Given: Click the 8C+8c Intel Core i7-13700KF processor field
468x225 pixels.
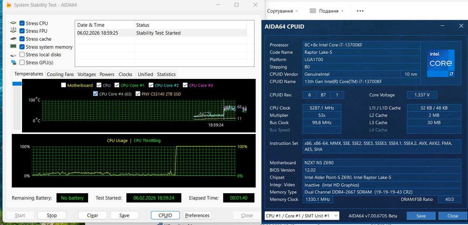Looking at the screenshot, I should point(361,45).
